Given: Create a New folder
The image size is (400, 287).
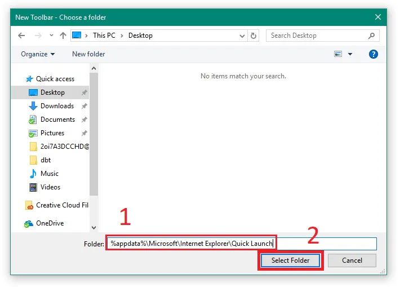Looking at the screenshot, I should click(88, 54).
